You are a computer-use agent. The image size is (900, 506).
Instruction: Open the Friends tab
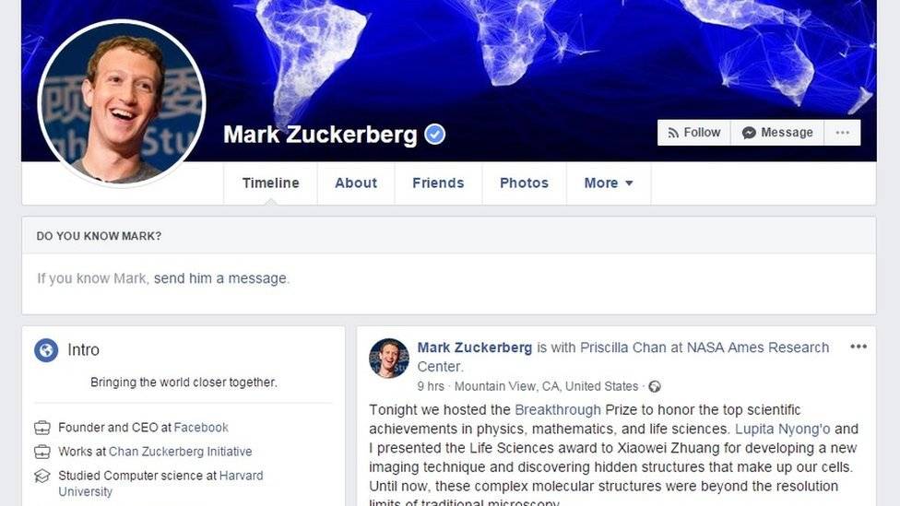pyautogui.click(x=438, y=183)
